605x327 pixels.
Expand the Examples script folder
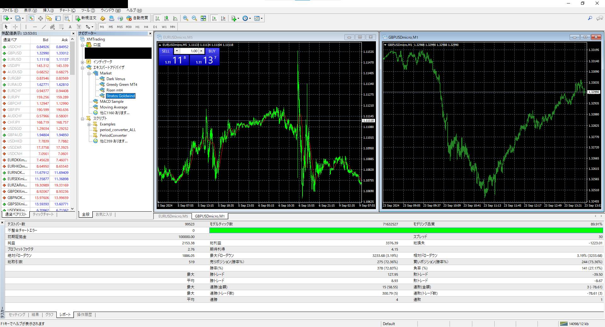pos(89,124)
